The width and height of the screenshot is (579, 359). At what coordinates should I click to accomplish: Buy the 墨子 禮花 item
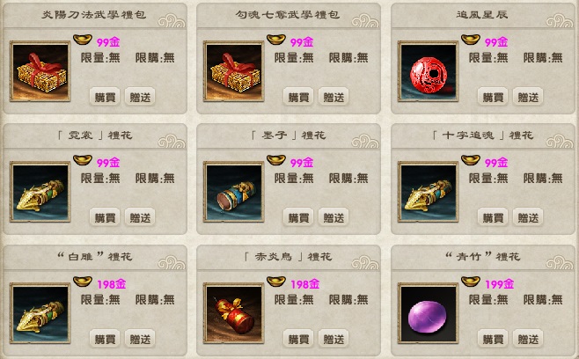(x=298, y=217)
